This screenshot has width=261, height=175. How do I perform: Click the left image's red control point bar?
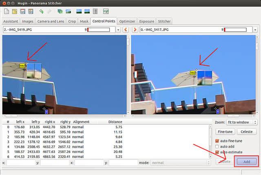pyautogui.click(x=99, y=30)
